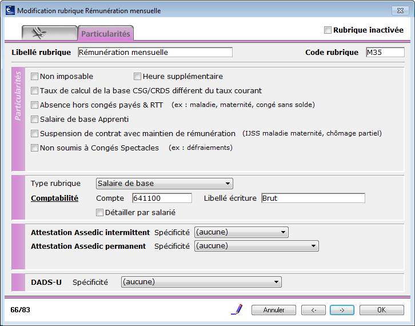Go to previous rubrique with arrow button
Screen dimensions: 415x326
click(x=313, y=310)
